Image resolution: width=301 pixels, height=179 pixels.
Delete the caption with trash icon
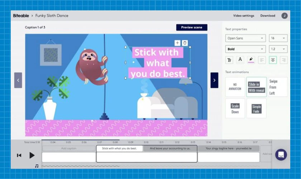[x=185, y=43]
